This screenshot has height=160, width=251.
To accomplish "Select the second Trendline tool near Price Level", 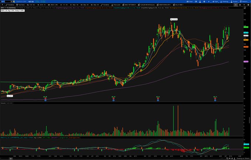I will pyautogui.click(x=105, y=5).
